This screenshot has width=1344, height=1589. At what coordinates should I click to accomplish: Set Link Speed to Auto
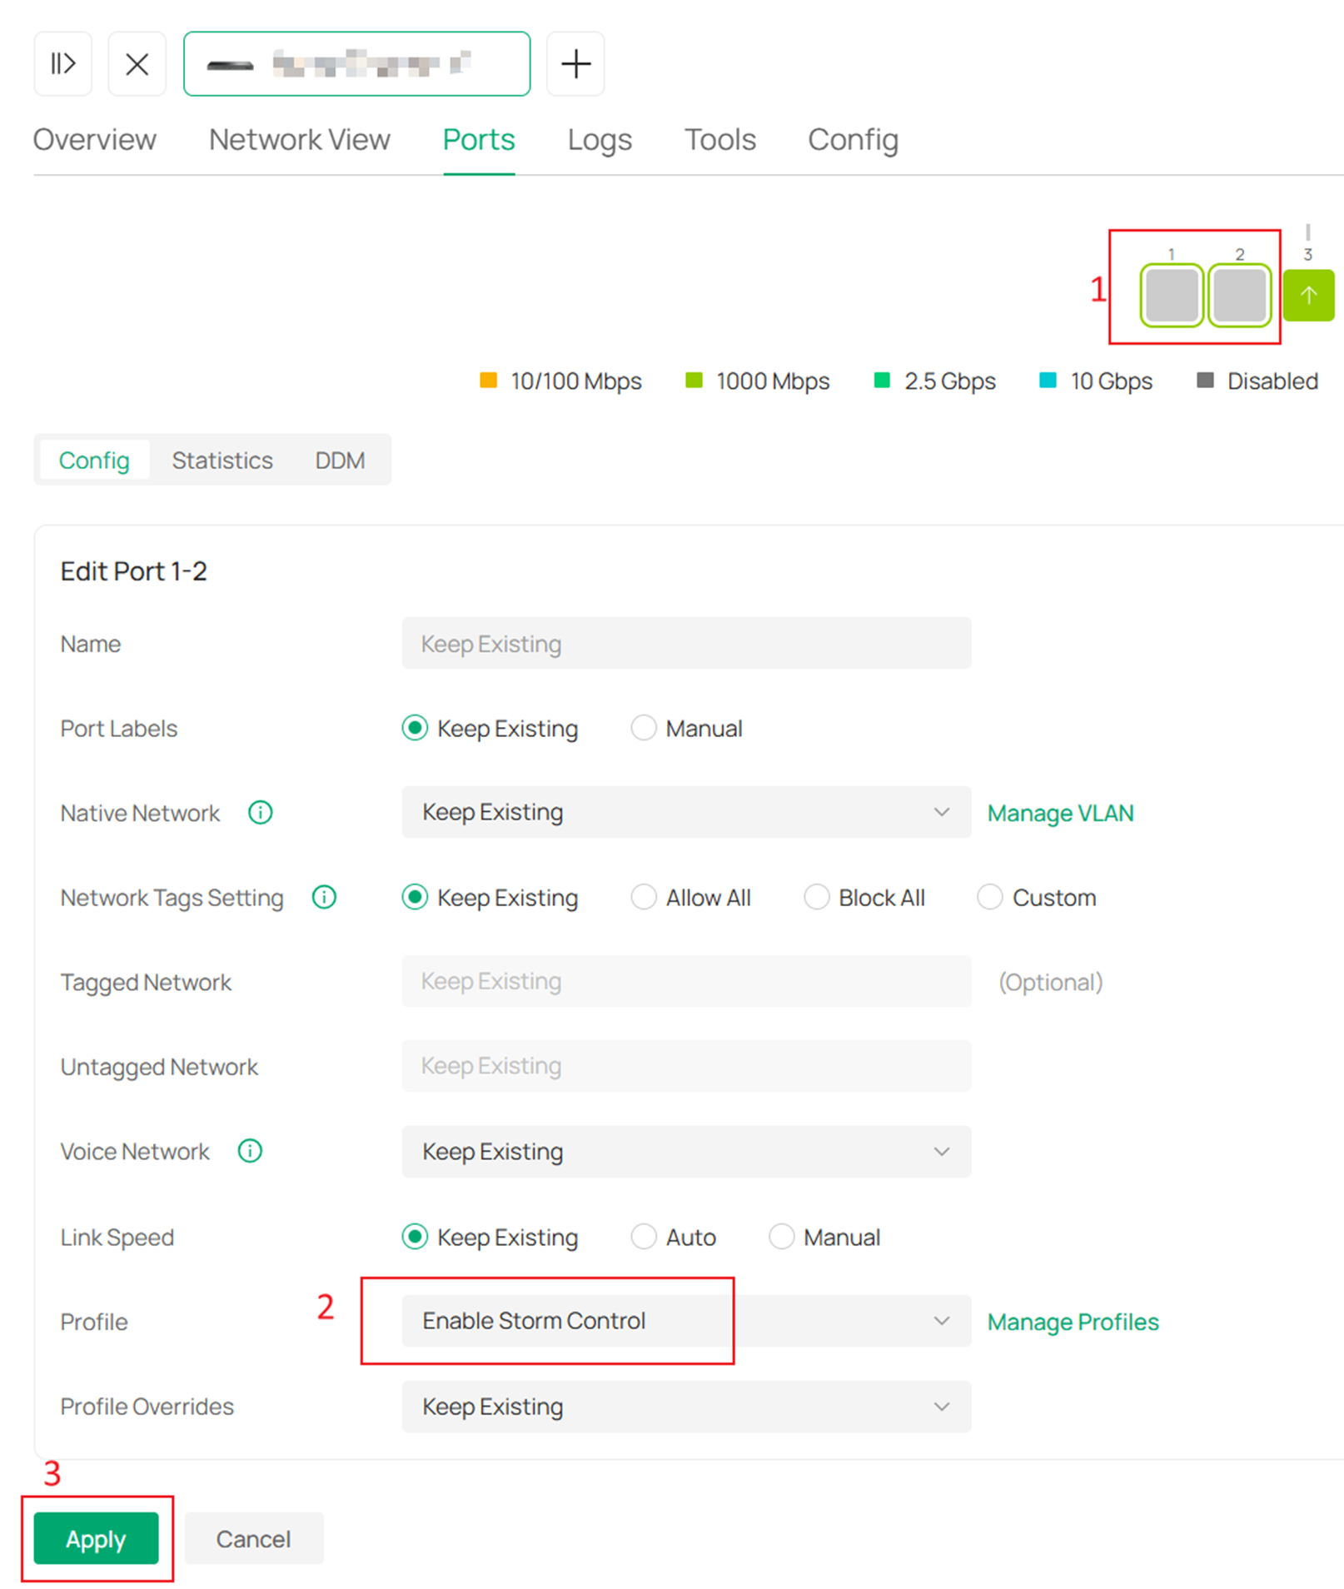coord(644,1237)
